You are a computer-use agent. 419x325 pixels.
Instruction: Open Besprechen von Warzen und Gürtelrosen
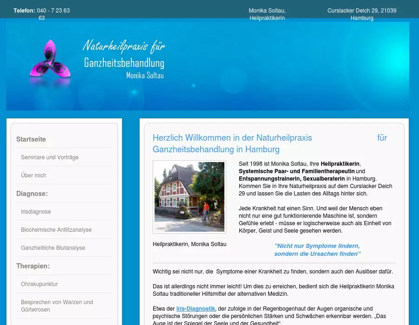57,305
